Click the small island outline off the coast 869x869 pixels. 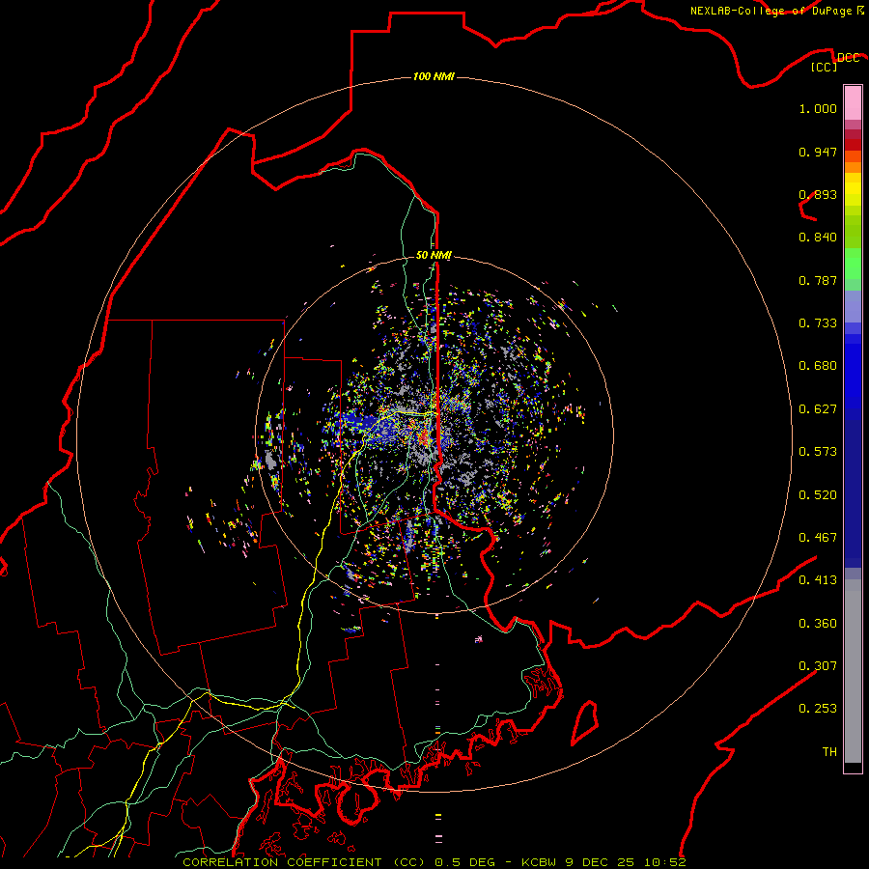[x=585, y=722]
